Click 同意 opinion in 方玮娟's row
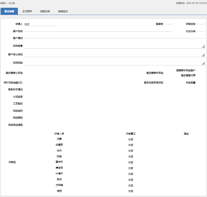 [x=131, y=186]
